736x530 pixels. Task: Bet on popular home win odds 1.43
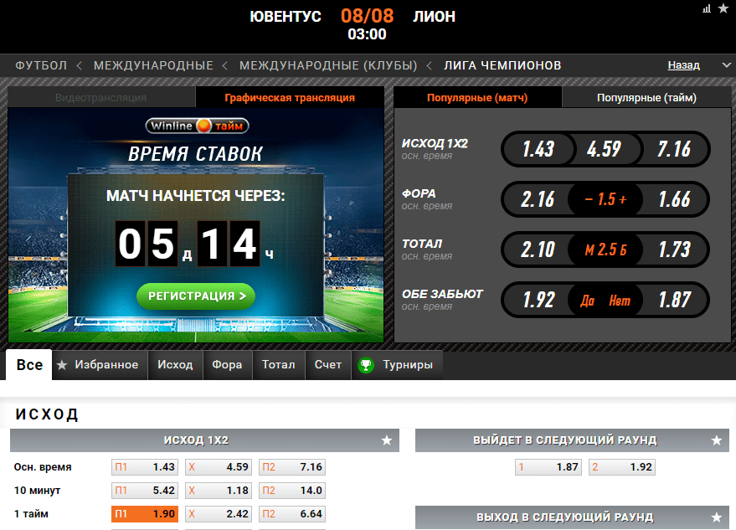538,149
